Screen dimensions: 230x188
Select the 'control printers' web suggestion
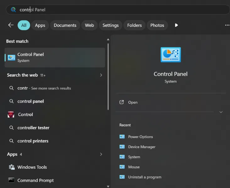point(55,141)
